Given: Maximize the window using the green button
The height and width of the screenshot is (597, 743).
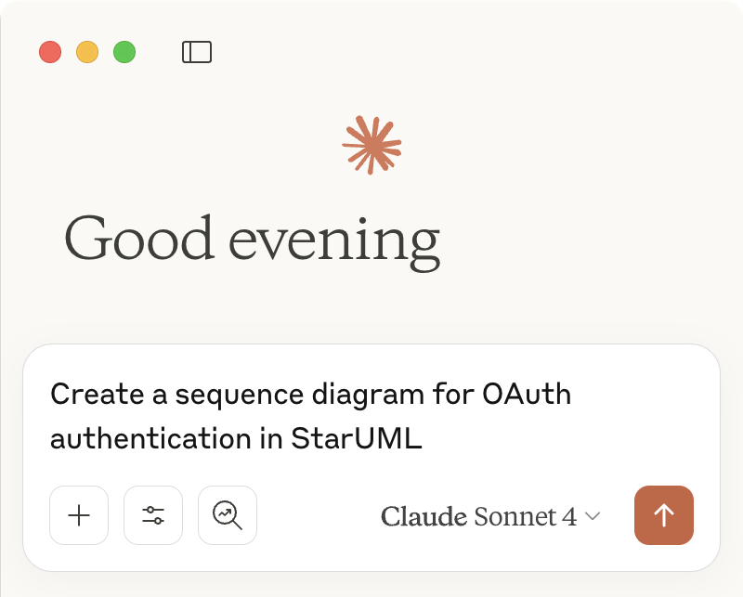Looking at the screenshot, I should click(x=124, y=52).
